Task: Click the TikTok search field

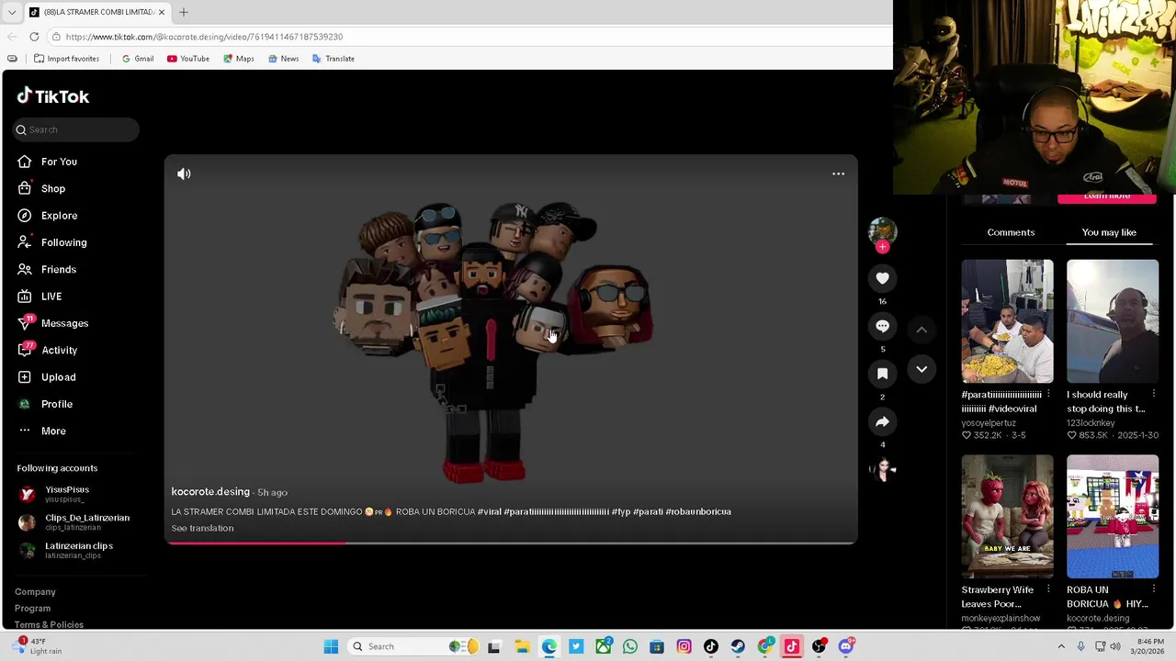Action: point(76,129)
